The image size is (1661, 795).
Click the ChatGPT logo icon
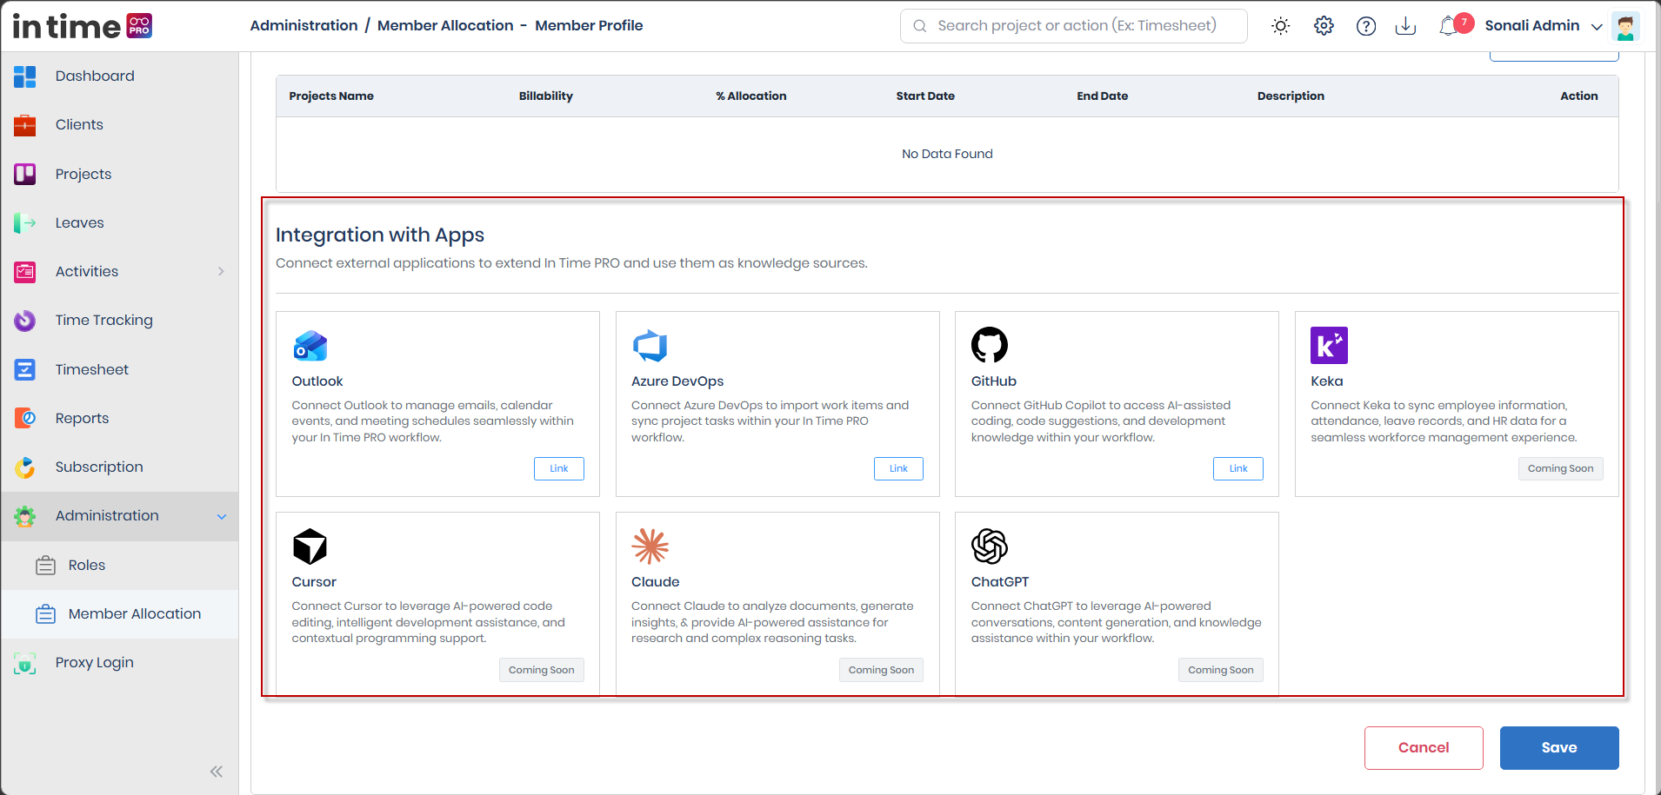point(990,547)
